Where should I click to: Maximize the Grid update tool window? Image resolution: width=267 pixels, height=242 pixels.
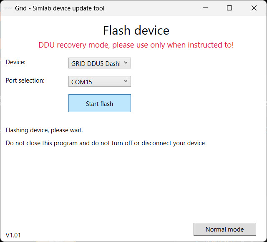click(x=229, y=8)
